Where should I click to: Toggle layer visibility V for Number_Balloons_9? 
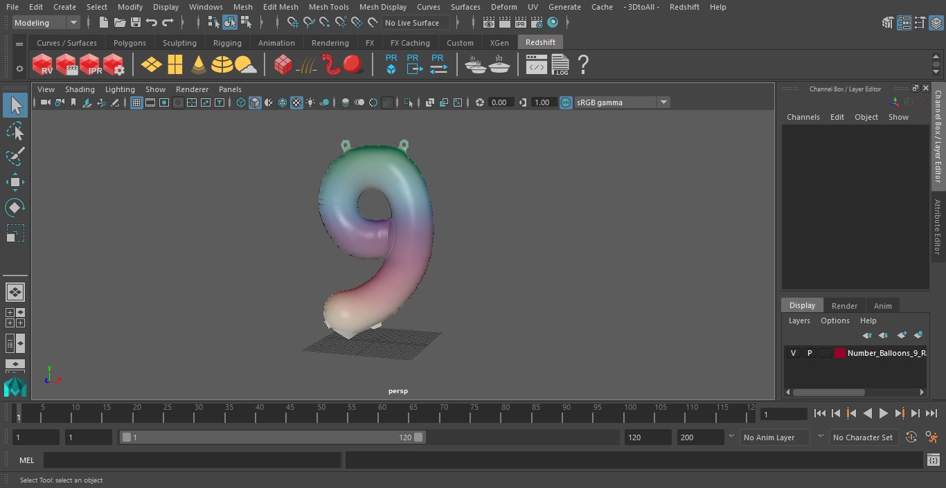pyautogui.click(x=793, y=353)
